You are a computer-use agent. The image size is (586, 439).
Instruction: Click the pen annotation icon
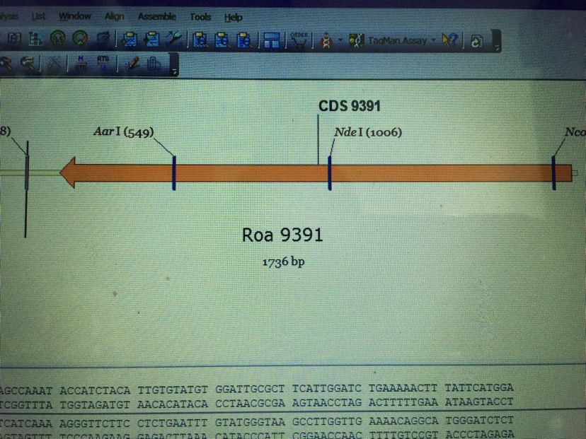coord(131,64)
